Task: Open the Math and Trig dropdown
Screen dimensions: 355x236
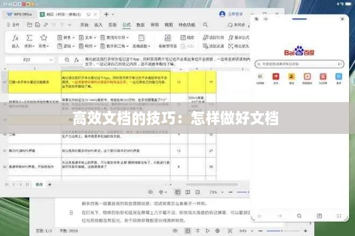Action: (x=115, y=46)
